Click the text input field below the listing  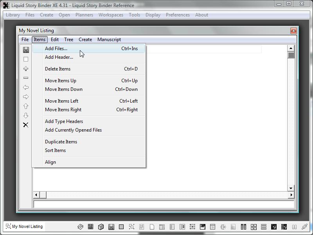(164, 204)
